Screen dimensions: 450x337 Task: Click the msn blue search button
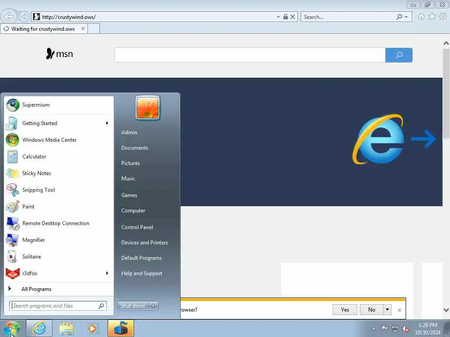pos(399,55)
